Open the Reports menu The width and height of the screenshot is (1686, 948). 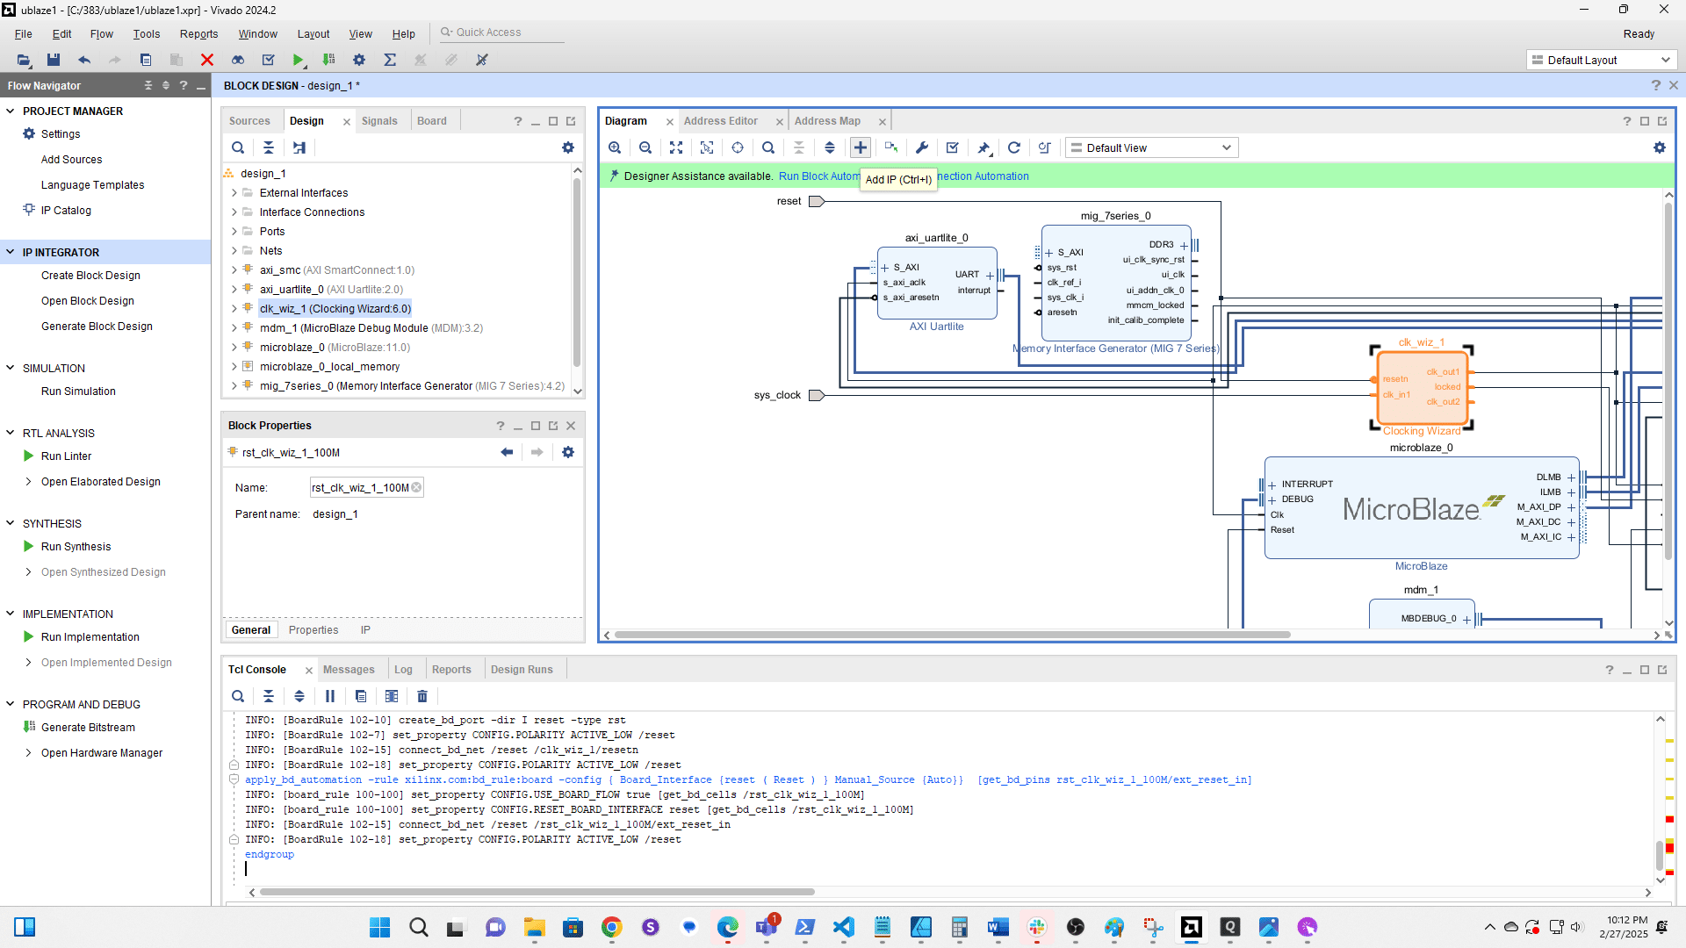click(198, 33)
